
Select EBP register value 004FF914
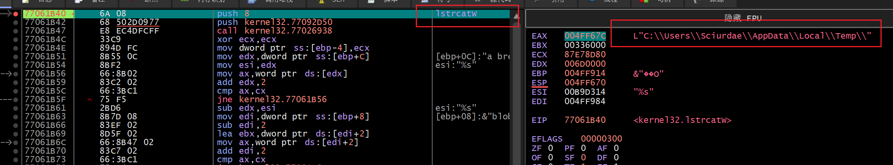click(585, 73)
